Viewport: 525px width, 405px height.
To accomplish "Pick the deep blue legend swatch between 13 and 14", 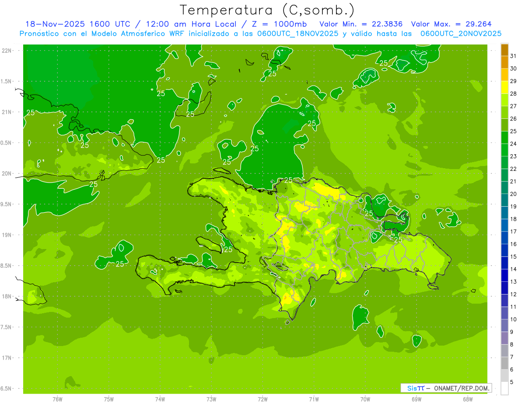I will [x=504, y=276].
